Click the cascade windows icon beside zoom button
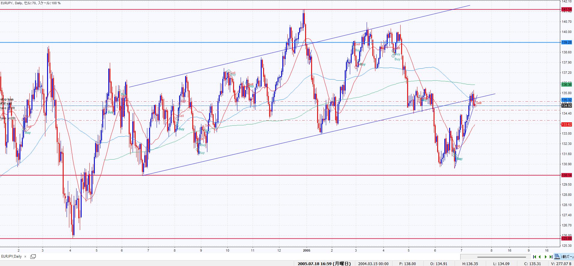The image size is (574, 266). pyautogui.click(x=557, y=257)
